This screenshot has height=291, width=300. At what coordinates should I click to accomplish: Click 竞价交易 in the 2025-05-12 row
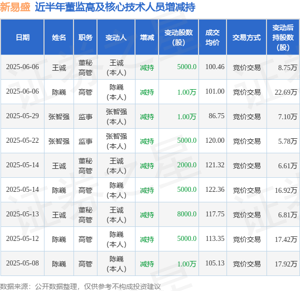point(246,239)
